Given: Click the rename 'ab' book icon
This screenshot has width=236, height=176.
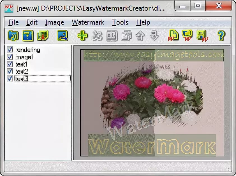Looking at the screenshot, I should [112, 36].
